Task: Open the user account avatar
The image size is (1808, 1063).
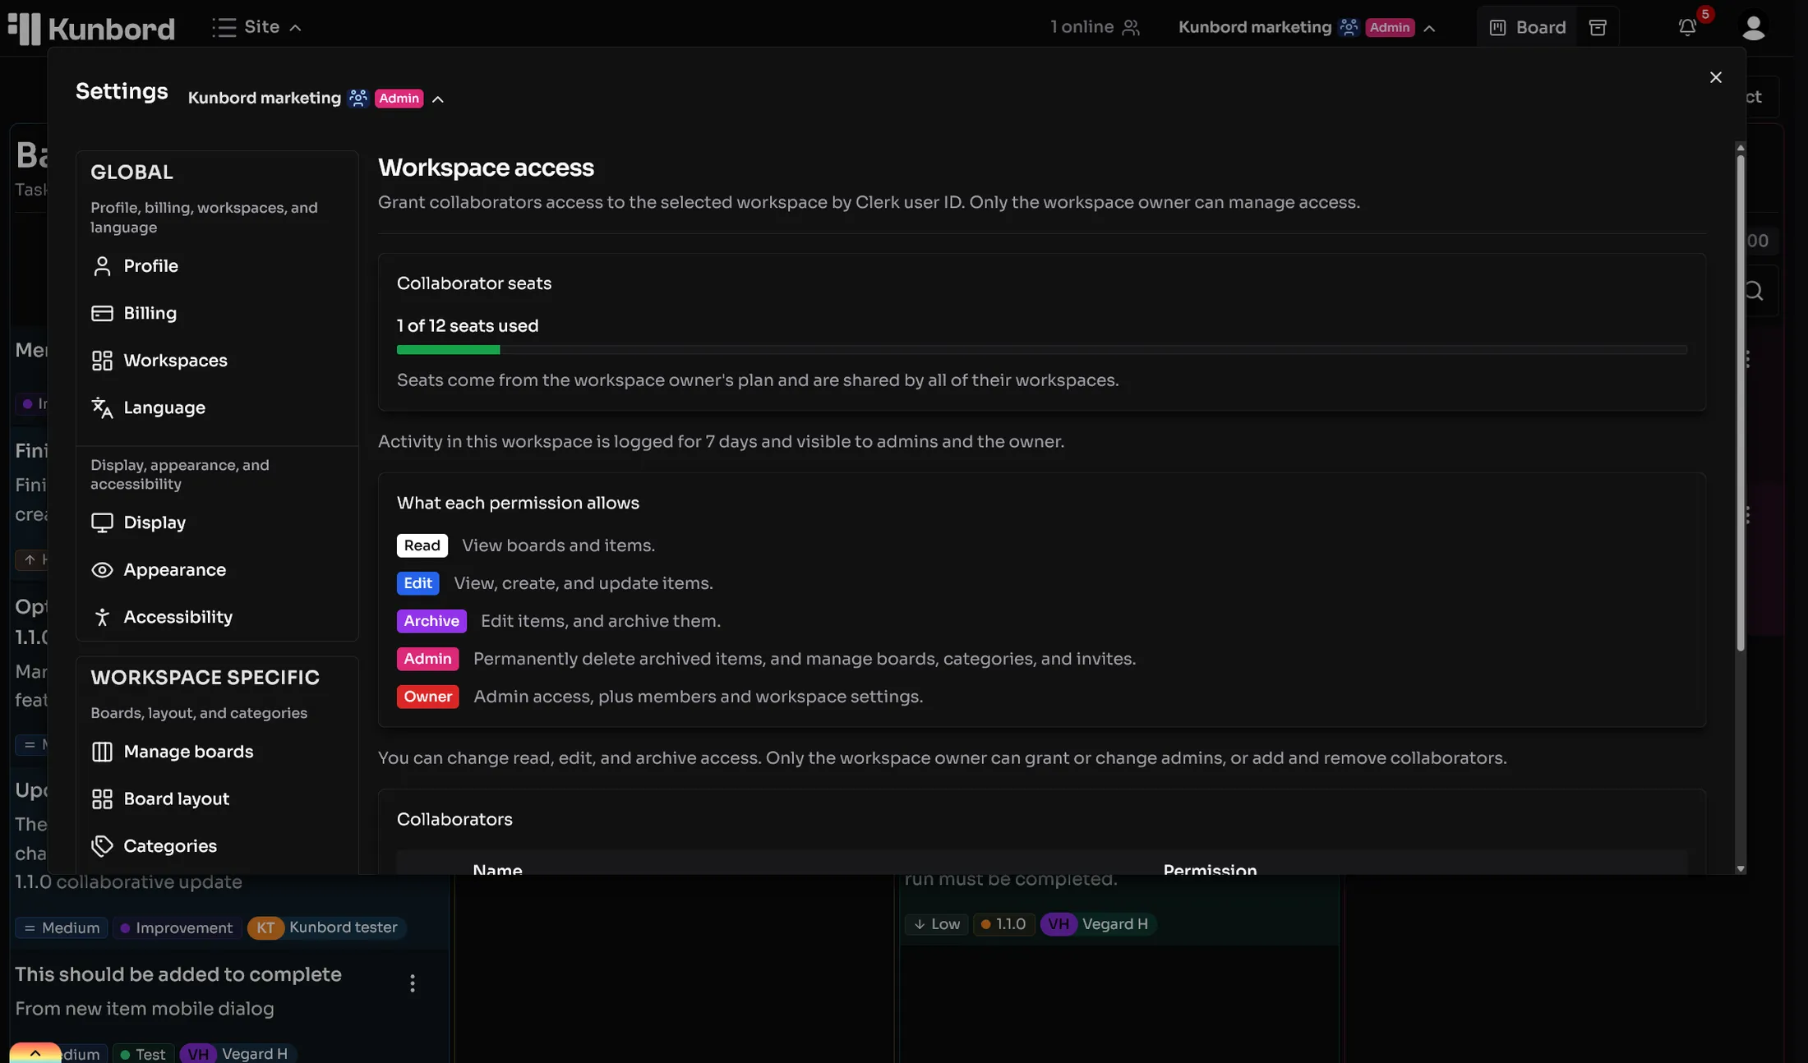Action: pos(1753,27)
